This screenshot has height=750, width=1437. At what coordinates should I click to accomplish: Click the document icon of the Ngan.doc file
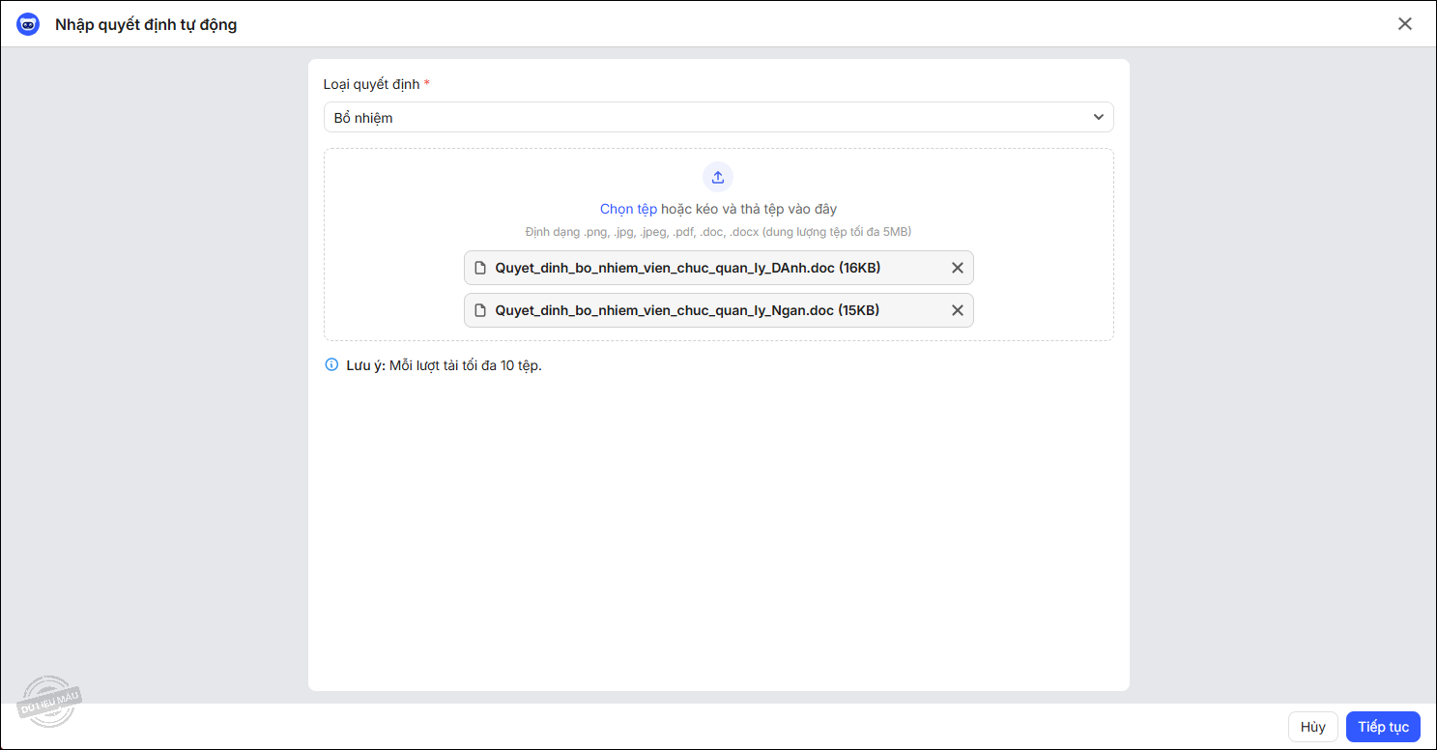point(480,310)
